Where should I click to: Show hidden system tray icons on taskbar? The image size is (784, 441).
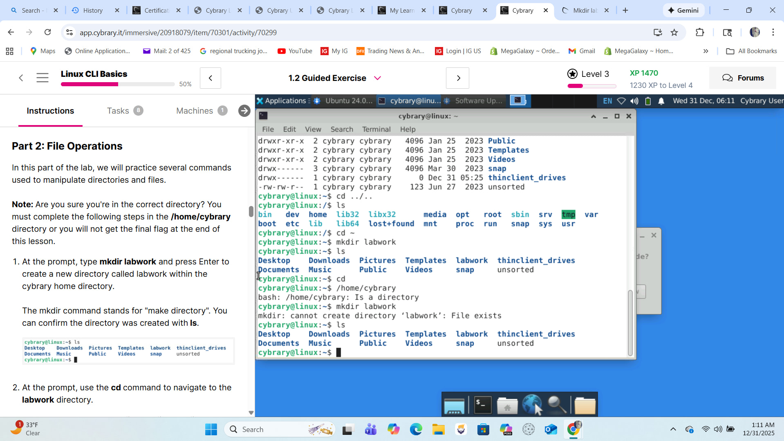click(x=673, y=429)
